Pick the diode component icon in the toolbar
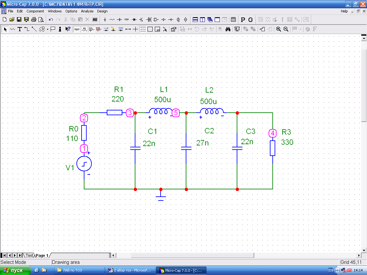Image resolution: width=367 pixels, height=275 pixels. click(x=134, y=20)
